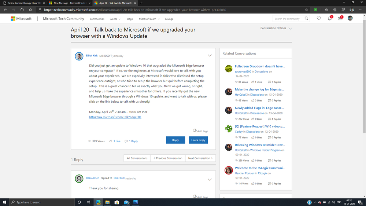Open the messages envelope icon
366x206 pixels.
tap(340, 18)
